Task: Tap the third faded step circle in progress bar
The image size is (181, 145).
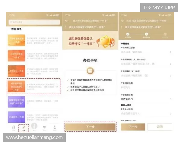Action: (x=165, y=34)
